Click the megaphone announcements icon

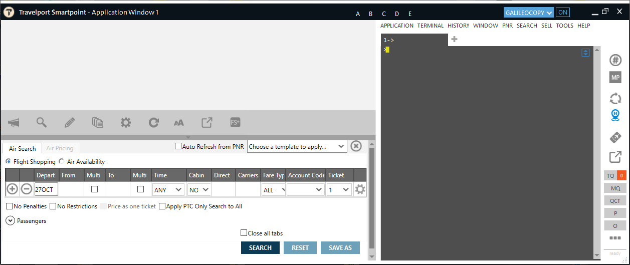tap(14, 122)
